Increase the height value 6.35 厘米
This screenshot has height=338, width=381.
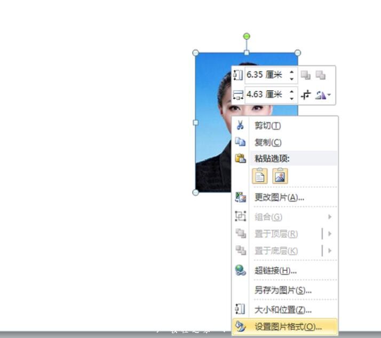[291, 72]
